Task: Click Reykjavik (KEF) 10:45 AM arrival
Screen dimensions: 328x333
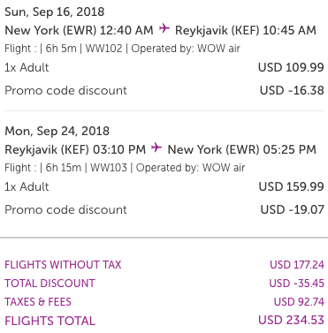Action: coord(246,30)
